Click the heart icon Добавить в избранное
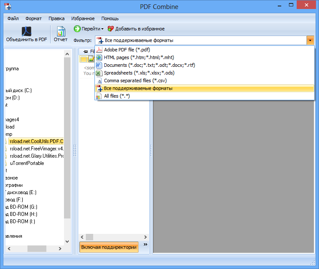 (x=111, y=29)
